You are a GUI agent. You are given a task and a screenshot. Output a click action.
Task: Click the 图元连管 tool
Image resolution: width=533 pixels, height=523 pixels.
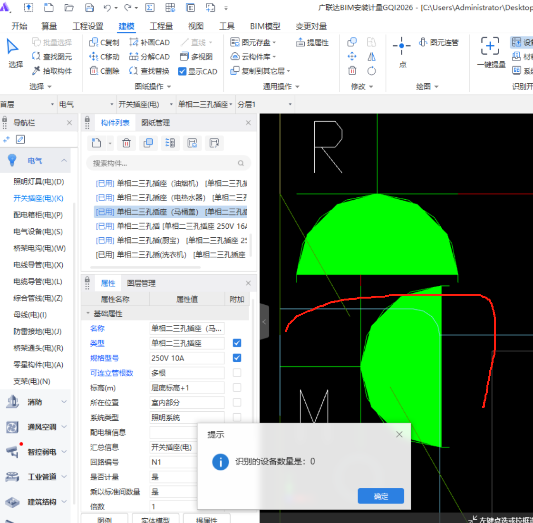pos(439,42)
